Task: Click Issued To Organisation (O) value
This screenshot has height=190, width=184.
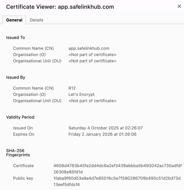Action: coord(92,55)
